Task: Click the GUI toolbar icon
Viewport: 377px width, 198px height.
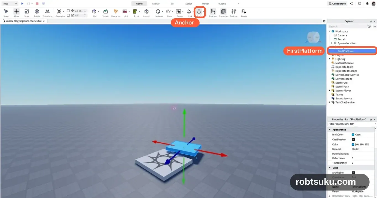Action: (x=125, y=11)
